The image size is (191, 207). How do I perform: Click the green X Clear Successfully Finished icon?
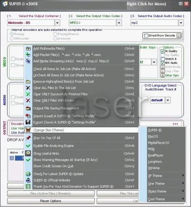pos(28,94)
